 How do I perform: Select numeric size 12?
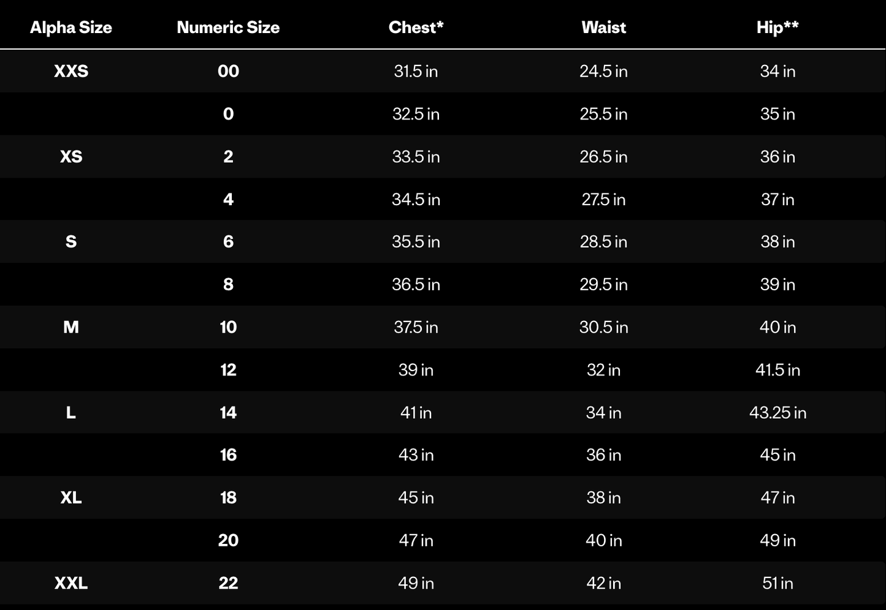pyautogui.click(x=228, y=370)
